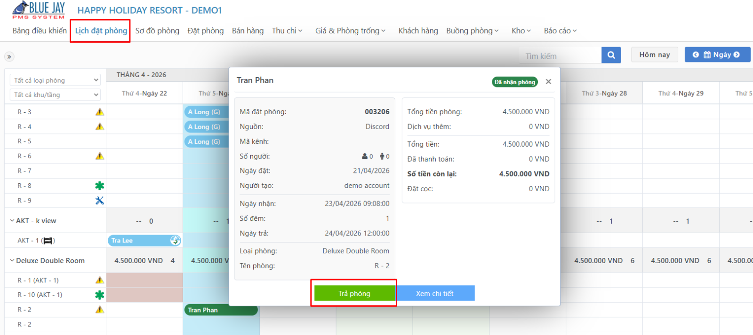Click the green asterisk on R - 8

click(100, 186)
